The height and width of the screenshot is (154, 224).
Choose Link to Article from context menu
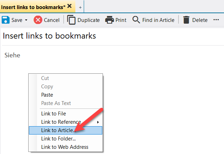pos(58,130)
